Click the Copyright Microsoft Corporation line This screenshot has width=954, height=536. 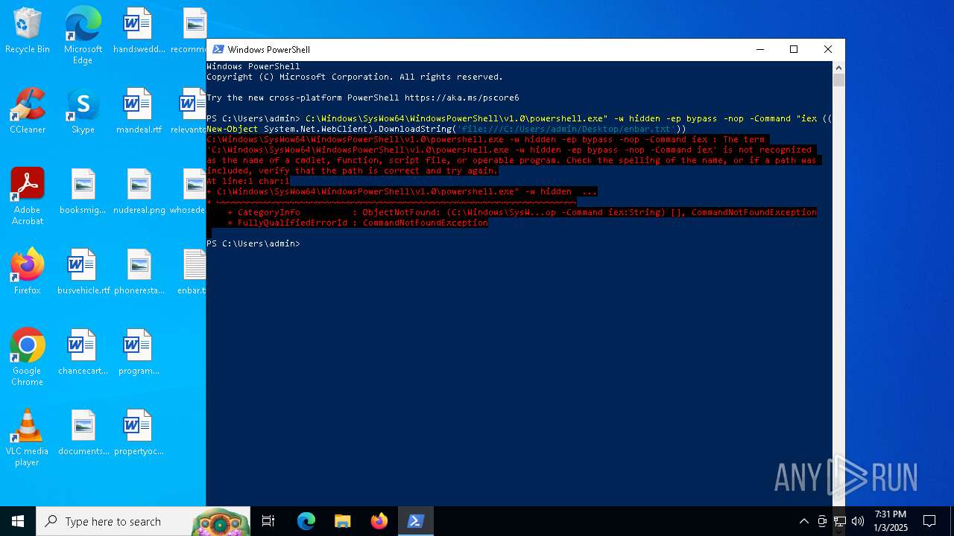point(355,77)
